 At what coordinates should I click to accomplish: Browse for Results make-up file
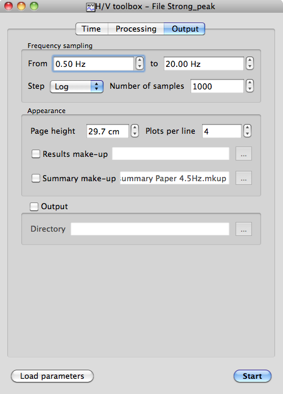(243, 154)
